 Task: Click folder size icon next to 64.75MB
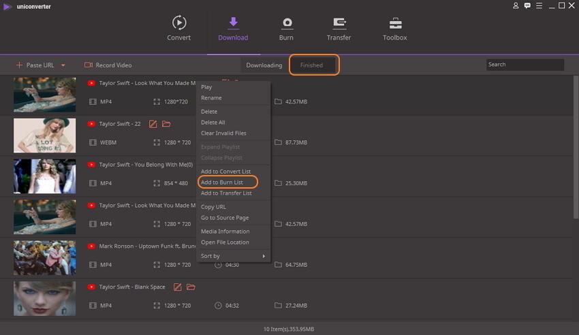[278, 265]
